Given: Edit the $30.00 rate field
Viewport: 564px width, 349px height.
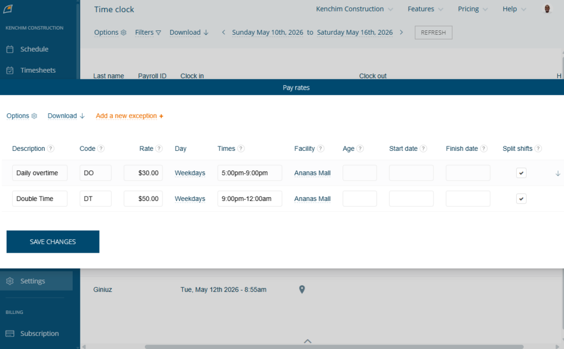Looking at the screenshot, I should pos(143,173).
